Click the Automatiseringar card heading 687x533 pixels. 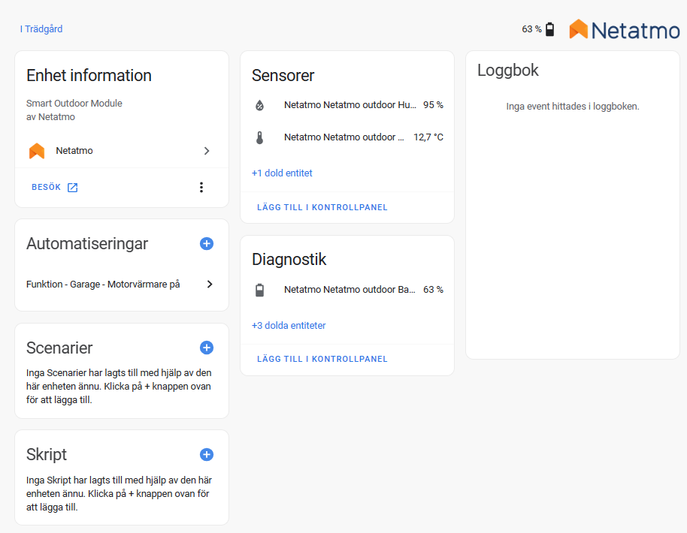87,244
